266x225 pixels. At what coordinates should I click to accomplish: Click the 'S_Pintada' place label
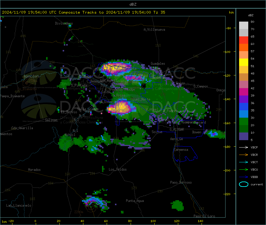pyautogui.click(x=79, y=85)
